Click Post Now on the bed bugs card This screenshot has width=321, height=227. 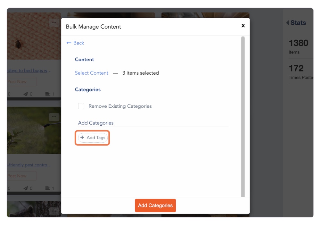point(21,81)
